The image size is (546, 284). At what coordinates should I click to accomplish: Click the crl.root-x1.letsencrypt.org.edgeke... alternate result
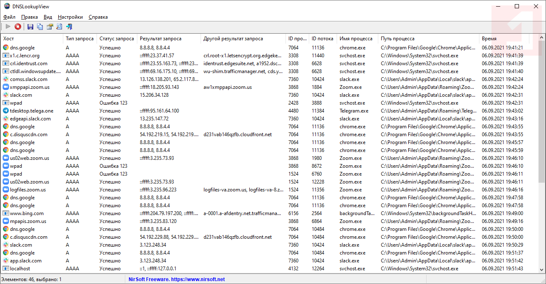pos(243,56)
